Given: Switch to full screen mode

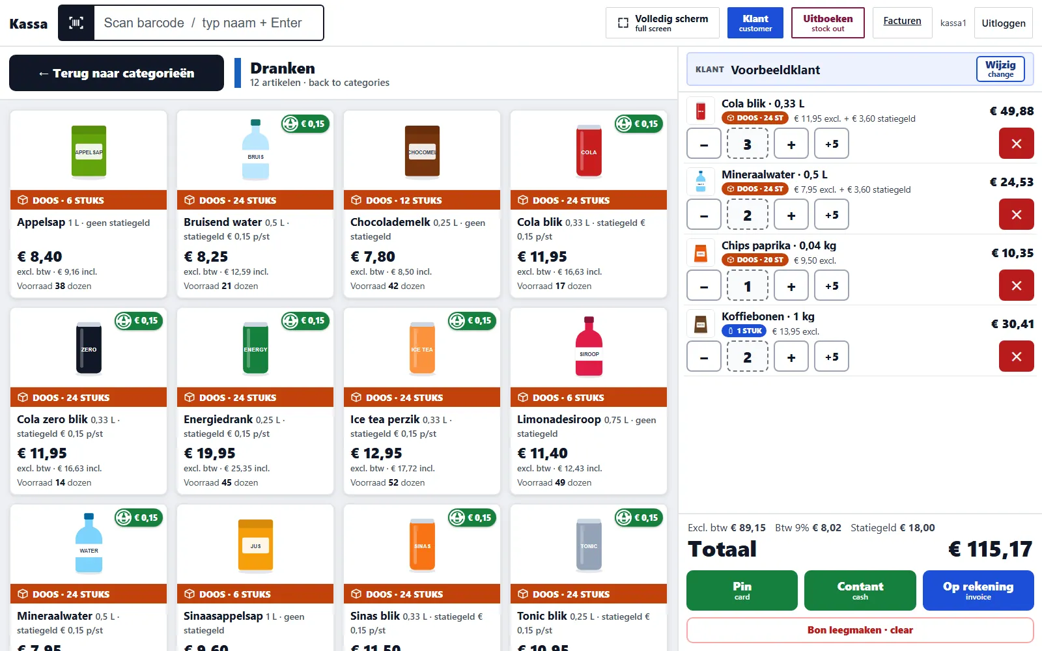Looking at the screenshot, I should tap(662, 23).
